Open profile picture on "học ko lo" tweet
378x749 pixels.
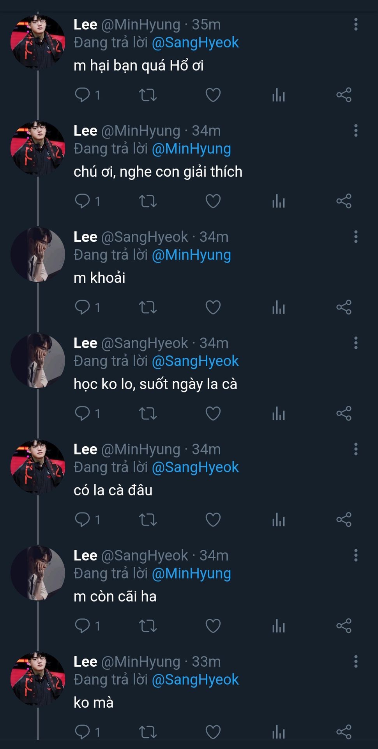[38, 361]
